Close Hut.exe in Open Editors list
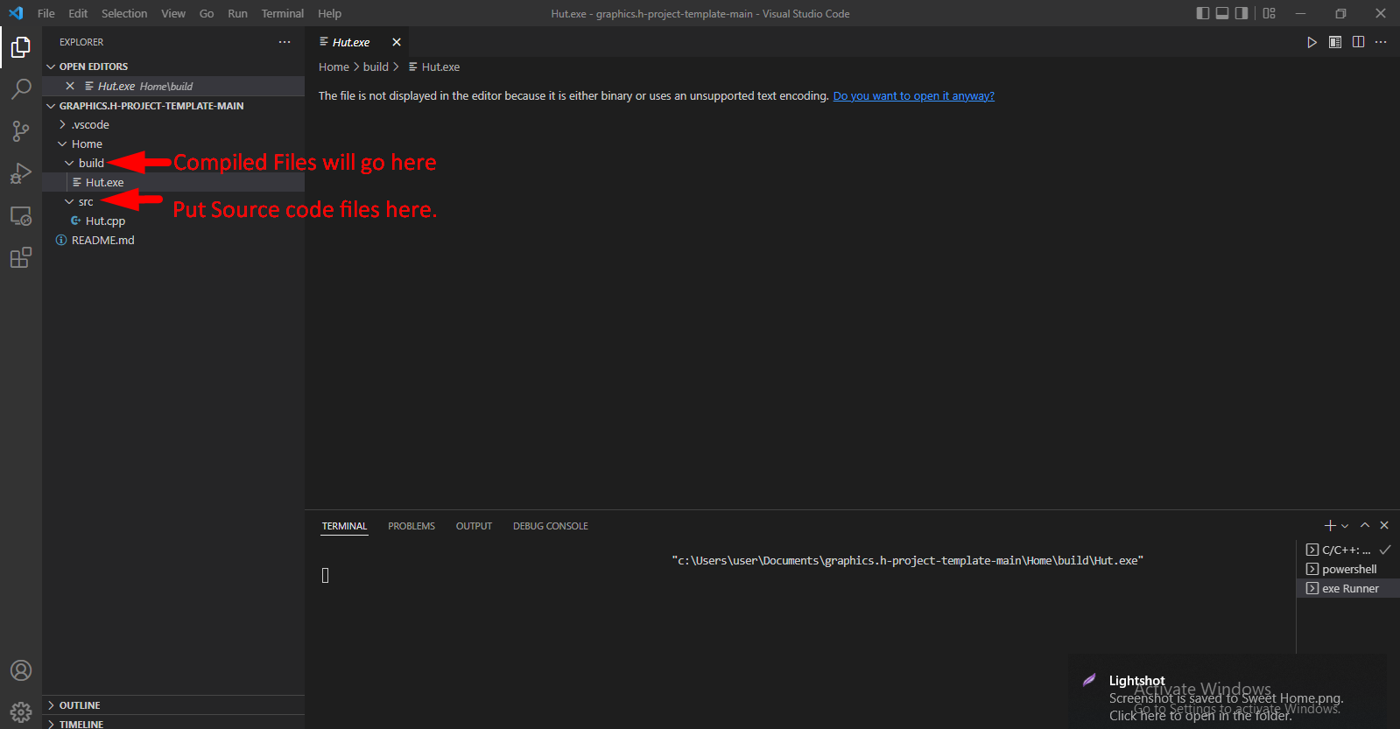This screenshot has width=1400, height=729. click(70, 86)
